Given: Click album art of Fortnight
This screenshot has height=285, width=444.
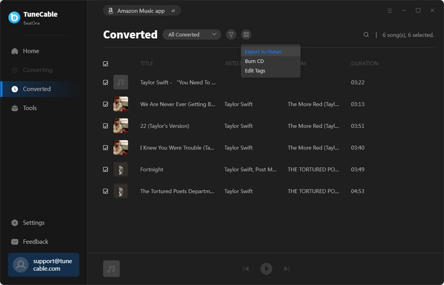Looking at the screenshot, I should point(120,169).
